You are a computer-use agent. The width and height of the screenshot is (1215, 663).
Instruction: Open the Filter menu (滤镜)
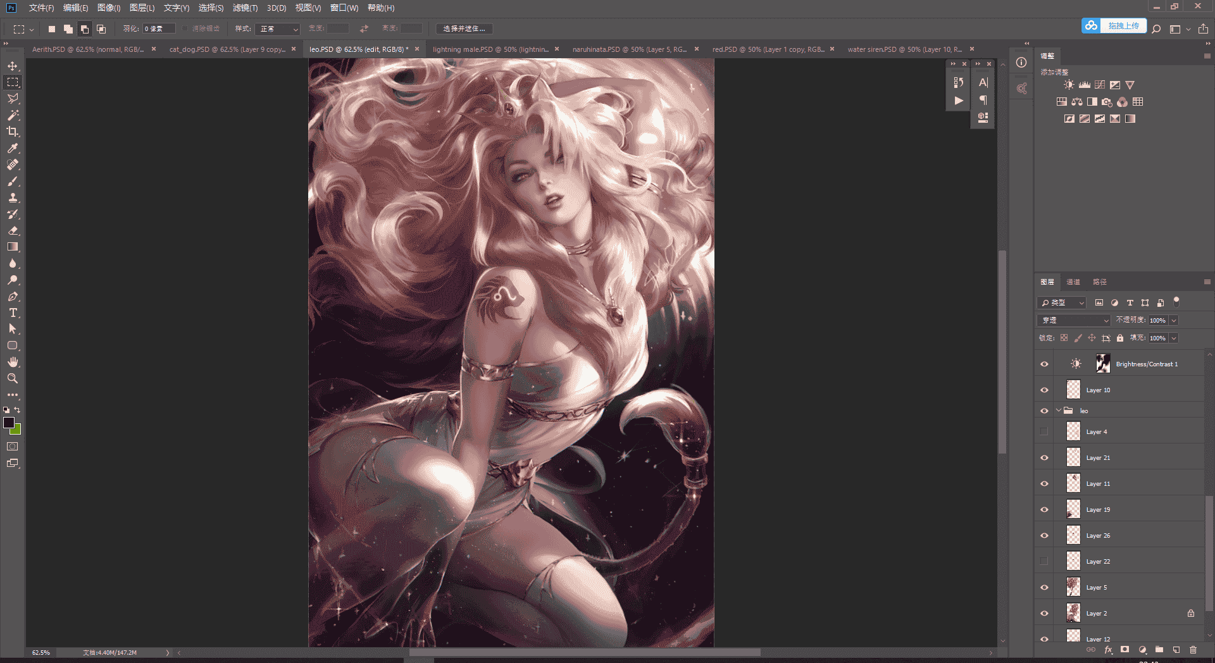[x=245, y=8]
